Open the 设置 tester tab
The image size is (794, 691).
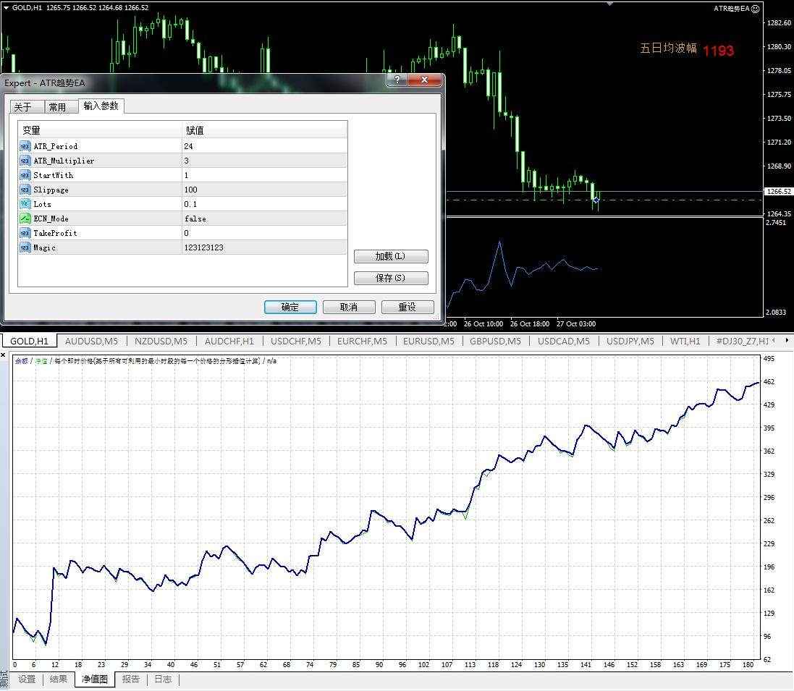click(x=27, y=679)
